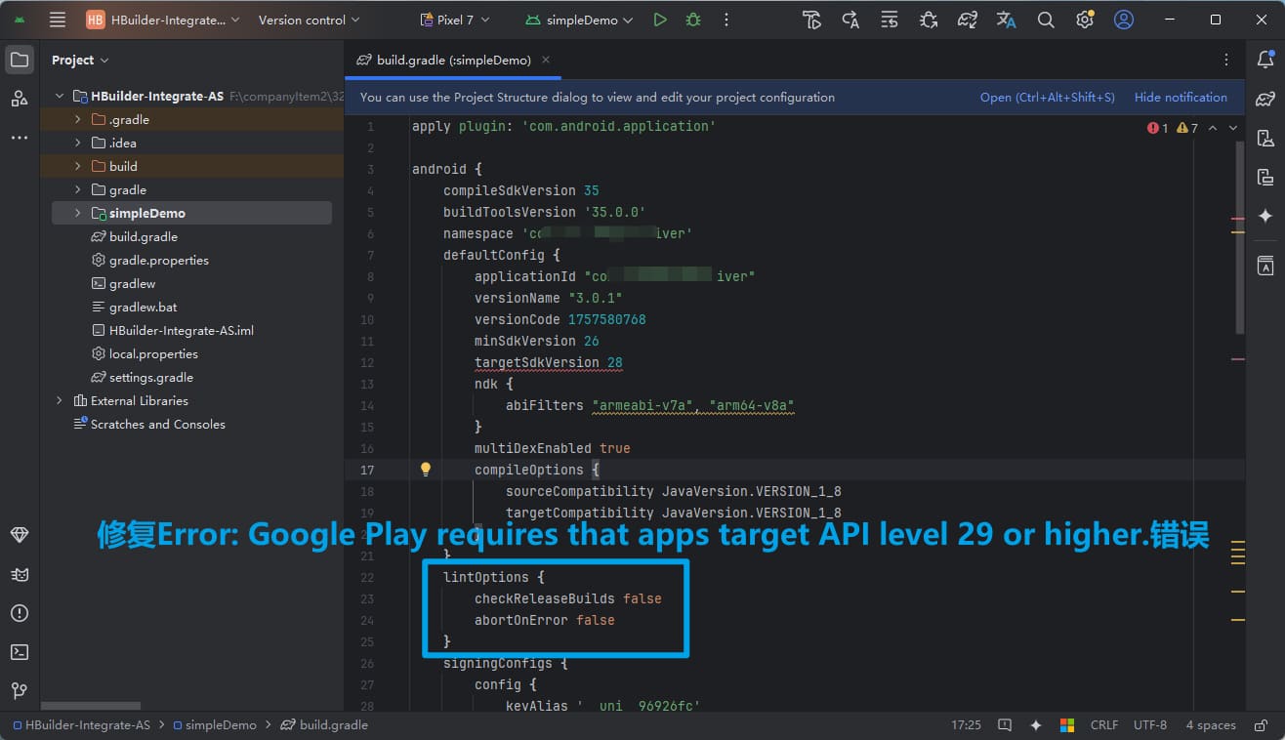Open the Problems tool window
The width and height of the screenshot is (1285, 740).
(x=20, y=613)
